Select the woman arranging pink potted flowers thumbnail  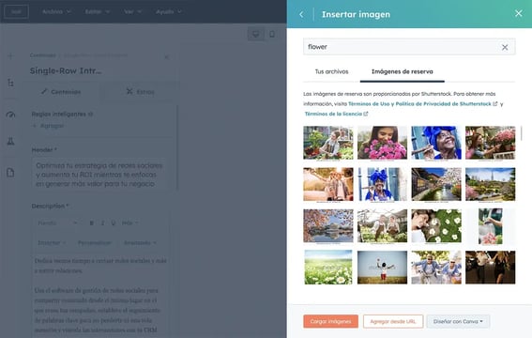click(491, 143)
